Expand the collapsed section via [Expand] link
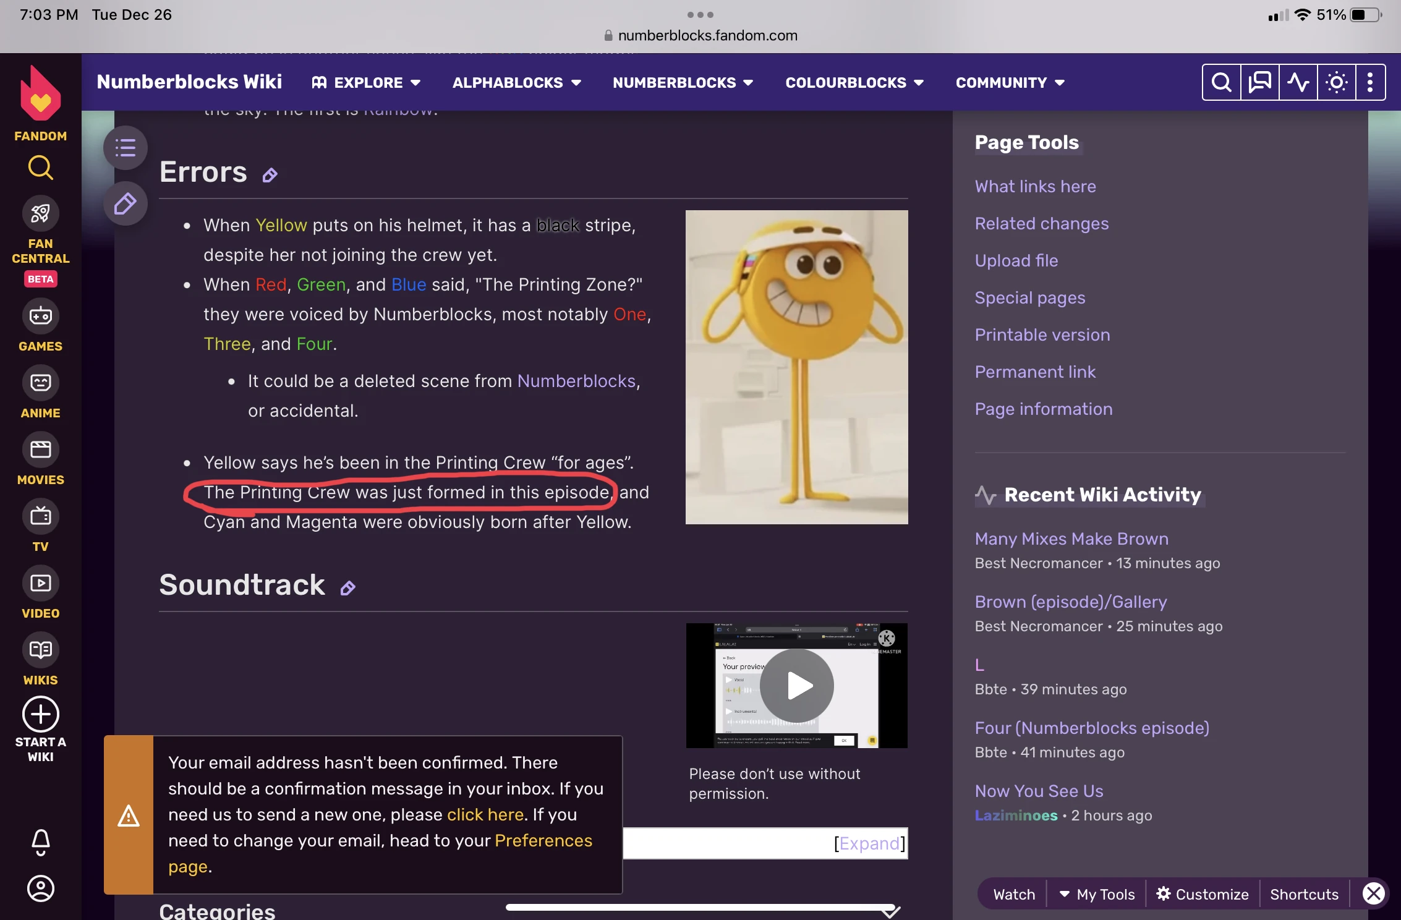Screen dimensions: 1401x920 click(x=869, y=843)
